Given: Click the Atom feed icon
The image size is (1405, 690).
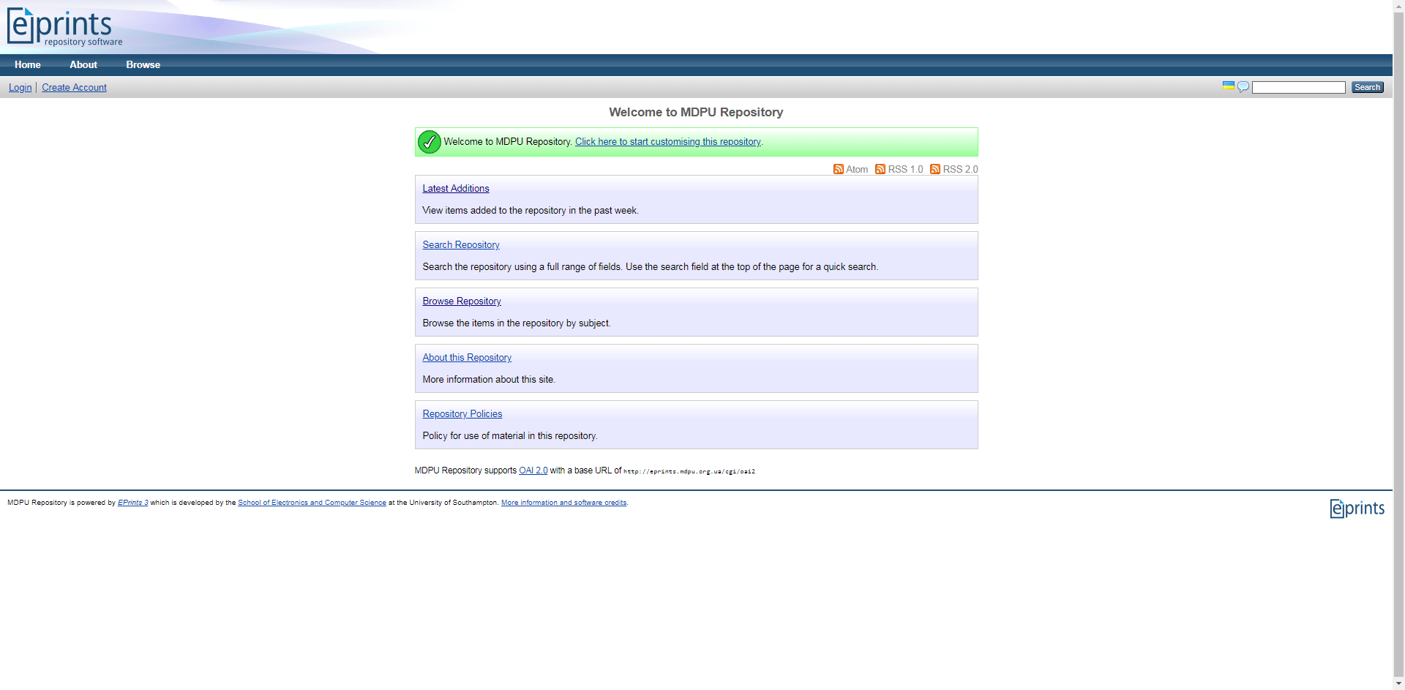Looking at the screenshot, I should pyautogui.click(x=839, y=169).
